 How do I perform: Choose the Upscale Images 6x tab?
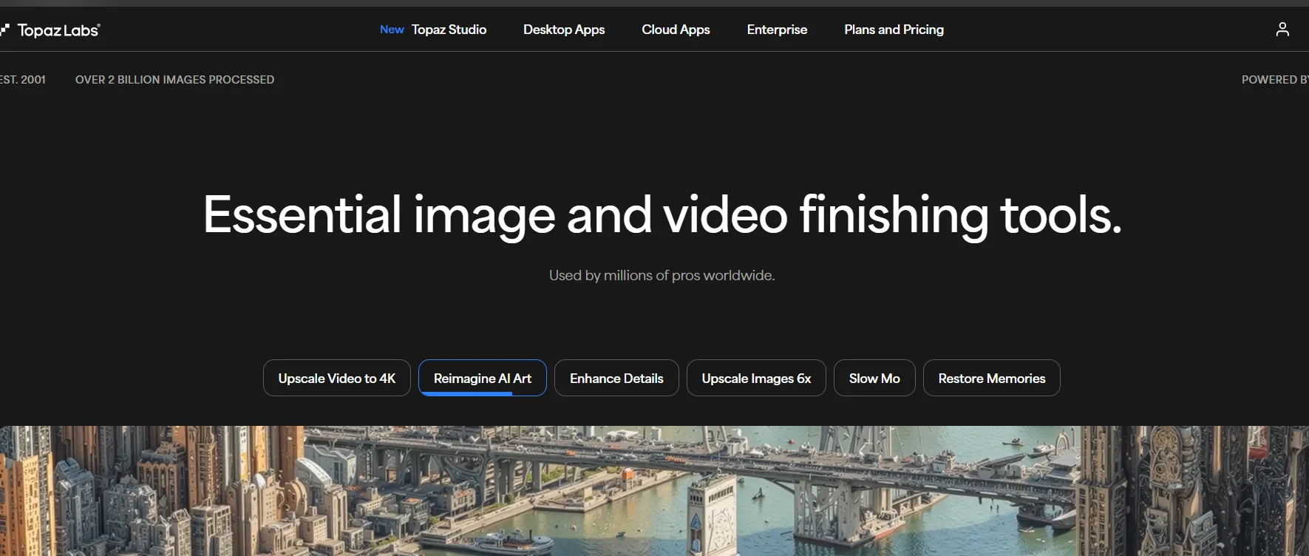[756, 378]
